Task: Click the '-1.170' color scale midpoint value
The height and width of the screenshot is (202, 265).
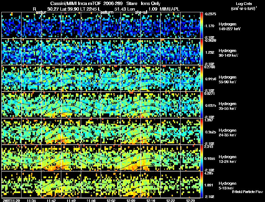Action: coord(209,26)
